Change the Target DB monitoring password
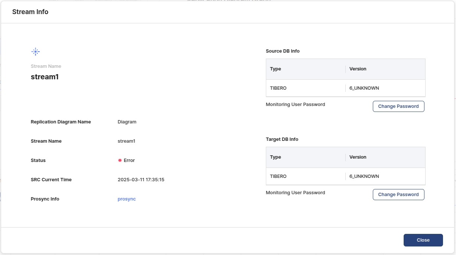Viewport: 456px width, 255px height. [x=398, y=195]
